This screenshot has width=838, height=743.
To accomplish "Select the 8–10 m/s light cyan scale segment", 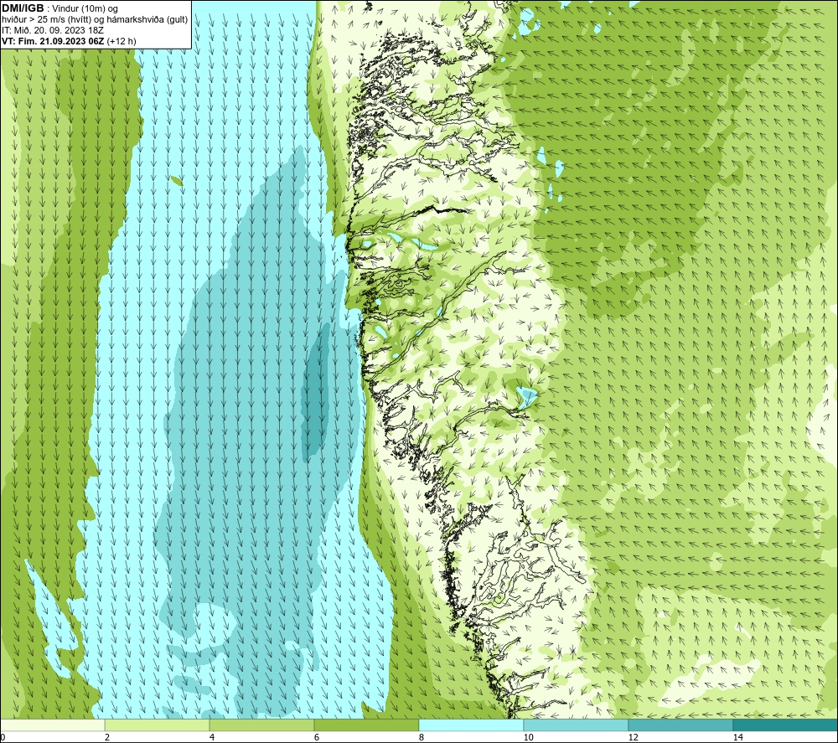I will [471, 725].
